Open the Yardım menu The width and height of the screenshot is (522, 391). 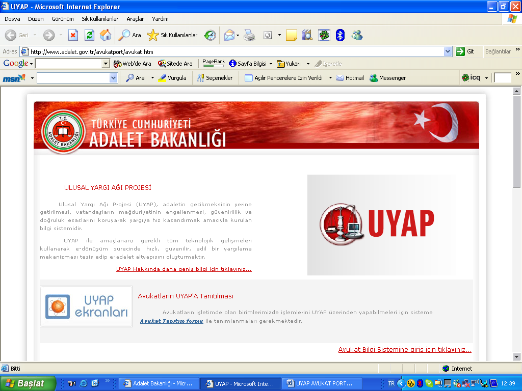click(160, 19)
